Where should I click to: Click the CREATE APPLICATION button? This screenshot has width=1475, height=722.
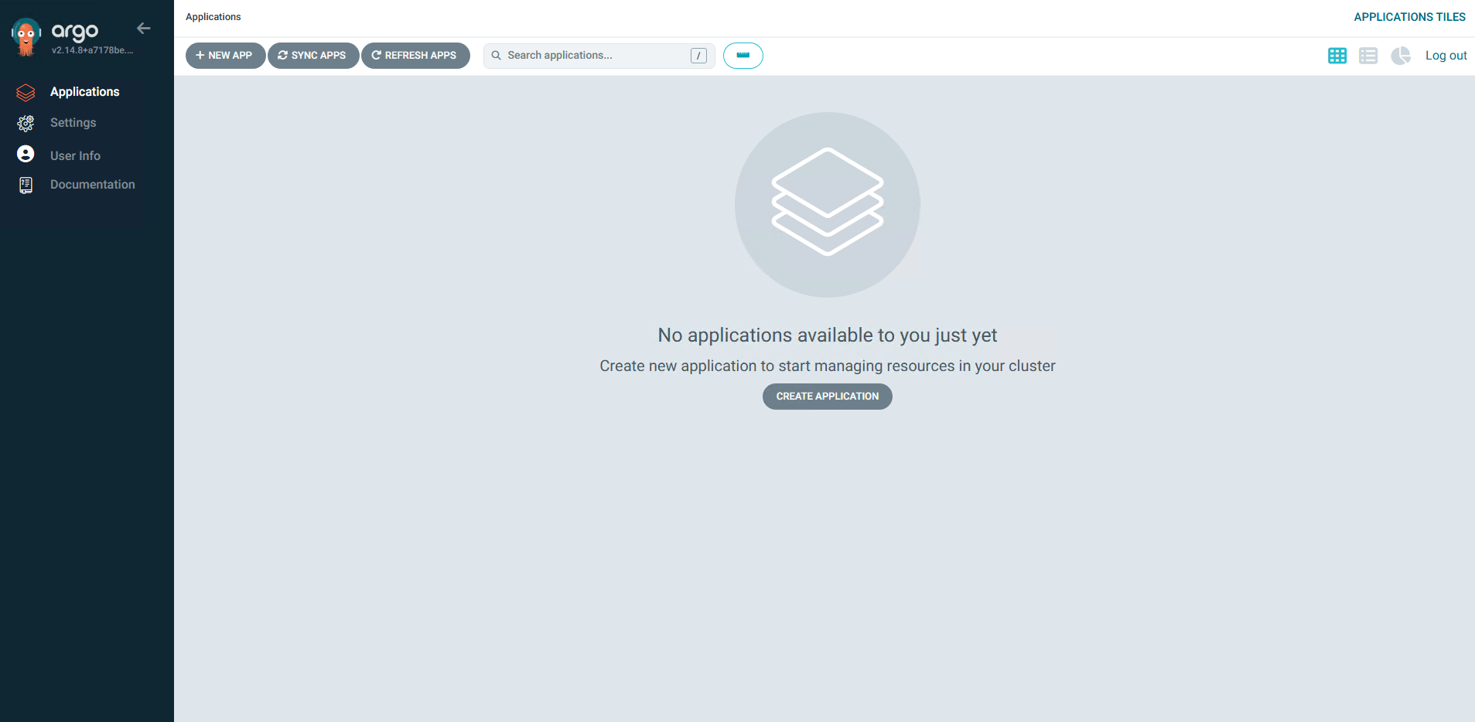pos(827,397)
